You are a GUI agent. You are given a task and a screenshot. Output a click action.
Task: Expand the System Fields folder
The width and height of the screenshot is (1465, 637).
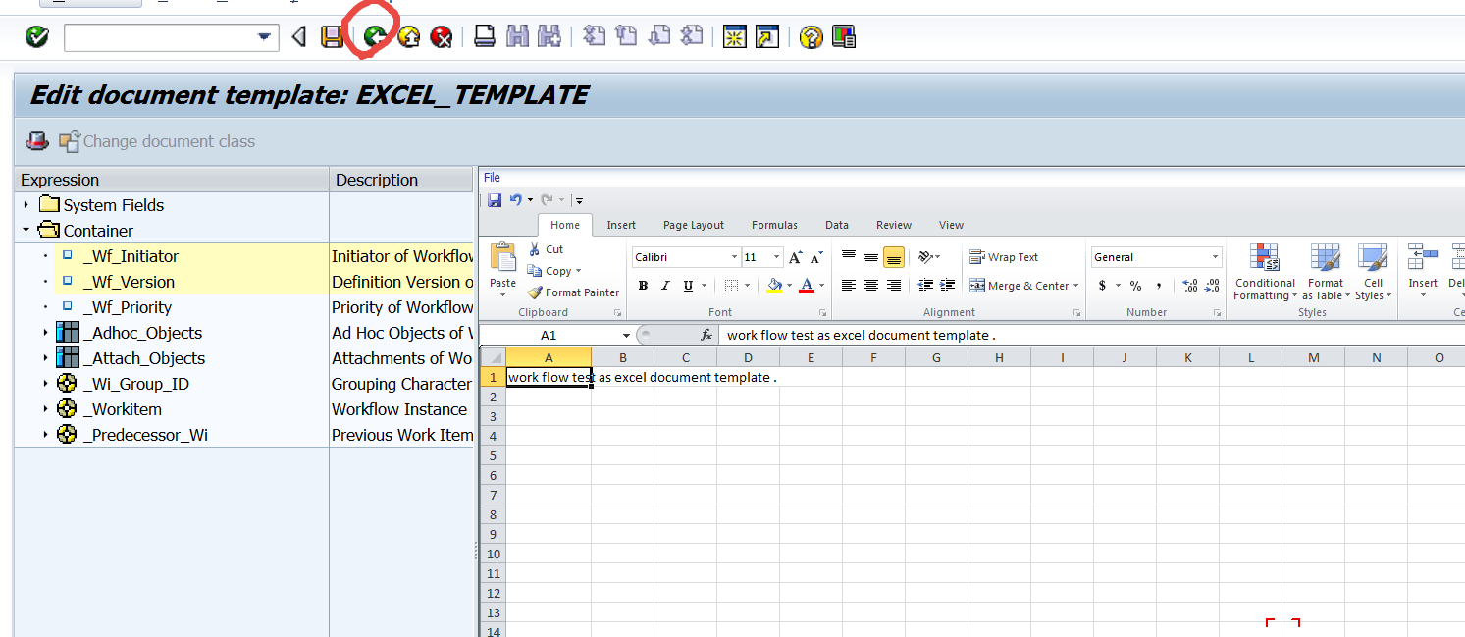click(x=26, y=205)
